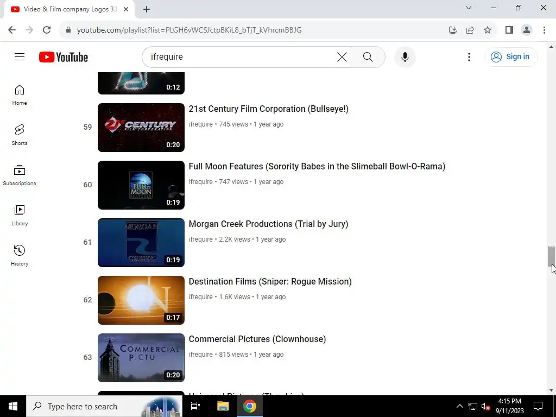Visit ifrequire channel under Full Moon video
The image size is (556, 417).
201,181
